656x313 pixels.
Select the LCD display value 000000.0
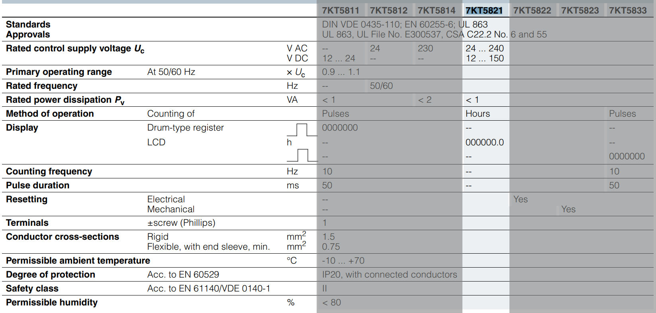pyautogui.click(x=484, y=142)
